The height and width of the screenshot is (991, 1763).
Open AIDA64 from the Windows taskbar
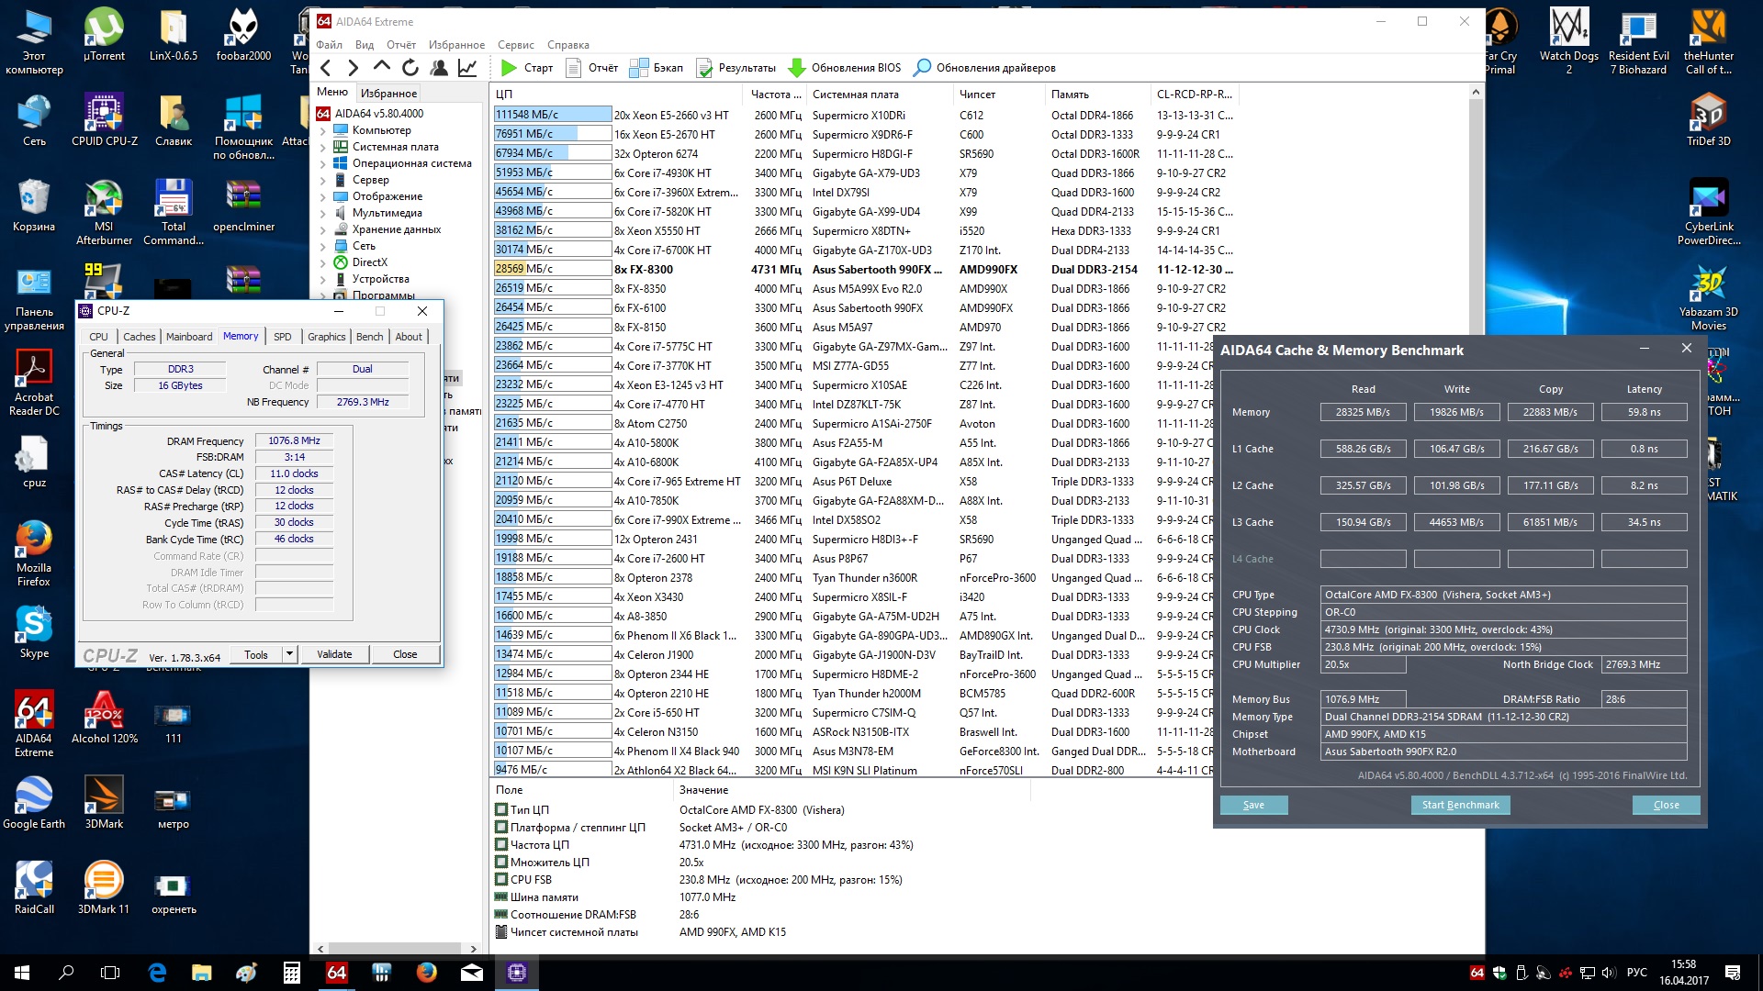tap(336, 973)
